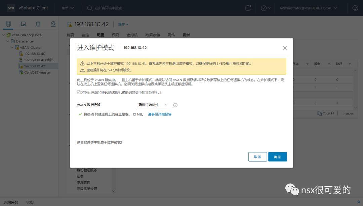Click the vcsa-01a.corp.local vCenter icon
Image resolution: width=363 pixels, height=206 pixels.
click(x=9, y=35)
